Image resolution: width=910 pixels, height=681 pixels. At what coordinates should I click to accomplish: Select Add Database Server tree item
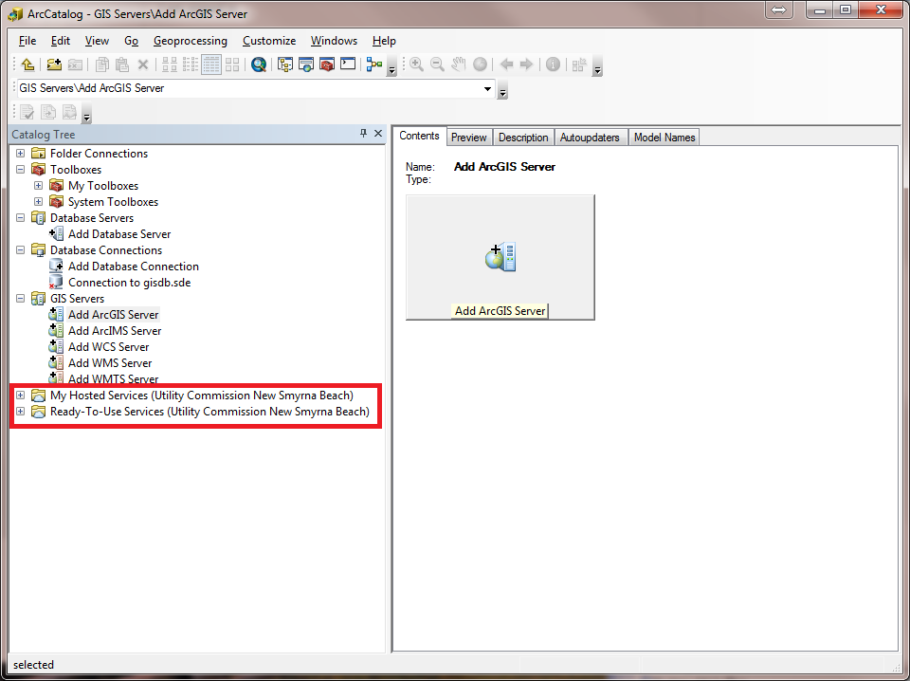pyautogui.click(x=119, y=234)
